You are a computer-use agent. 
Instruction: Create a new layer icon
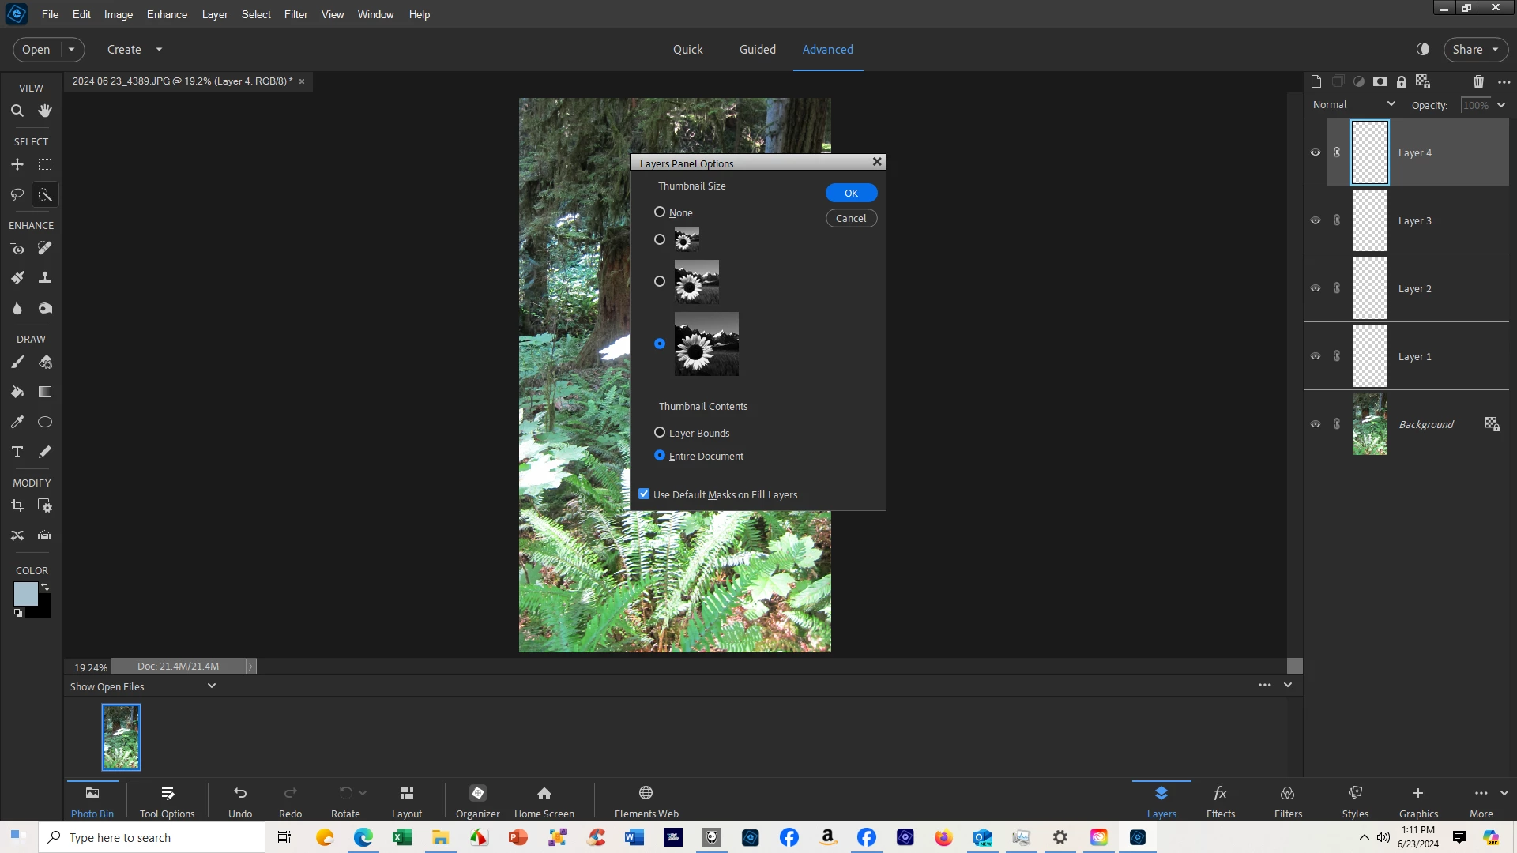point(1316,81)
